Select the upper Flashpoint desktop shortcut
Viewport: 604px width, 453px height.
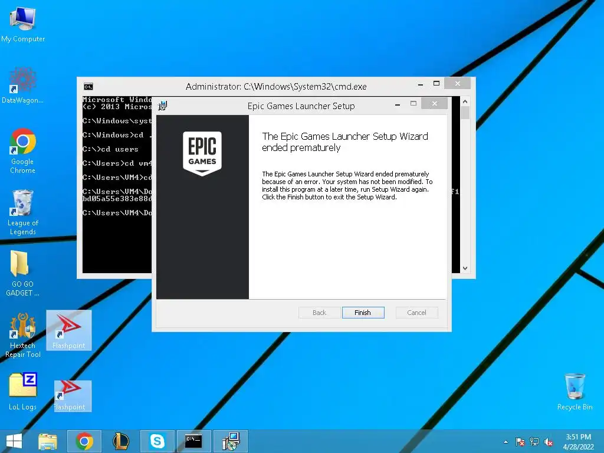click(x=68, y=330)
